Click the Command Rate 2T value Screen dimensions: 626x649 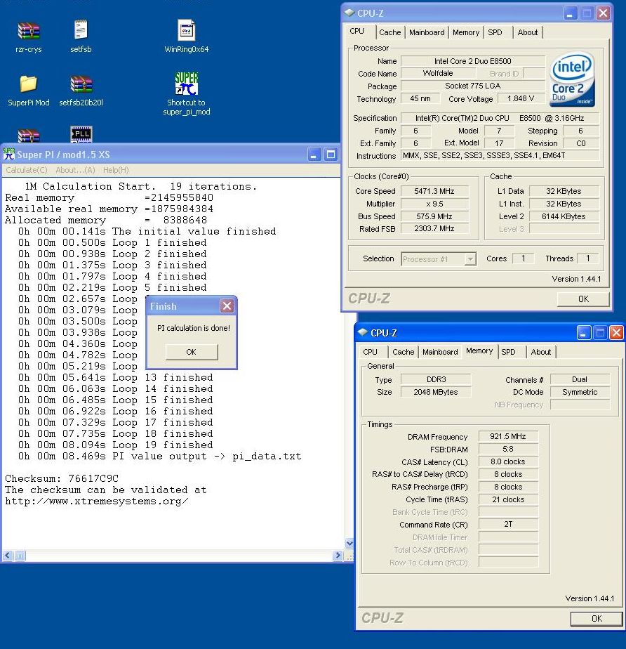click(508, 525)
